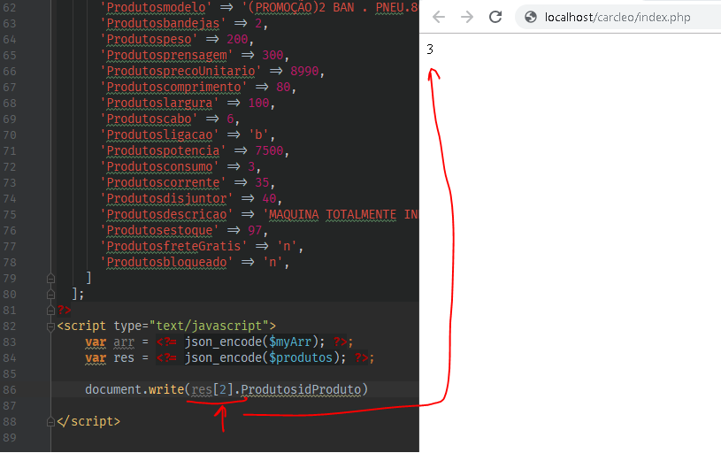Image resolution: width=721 pixels, height=453 pixels.
Task: Click output '3' on browser page
Action: coord(430,50)
